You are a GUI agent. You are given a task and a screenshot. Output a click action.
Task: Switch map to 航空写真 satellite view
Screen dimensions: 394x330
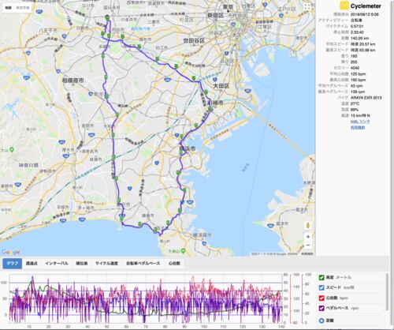[x=23, y=8]
